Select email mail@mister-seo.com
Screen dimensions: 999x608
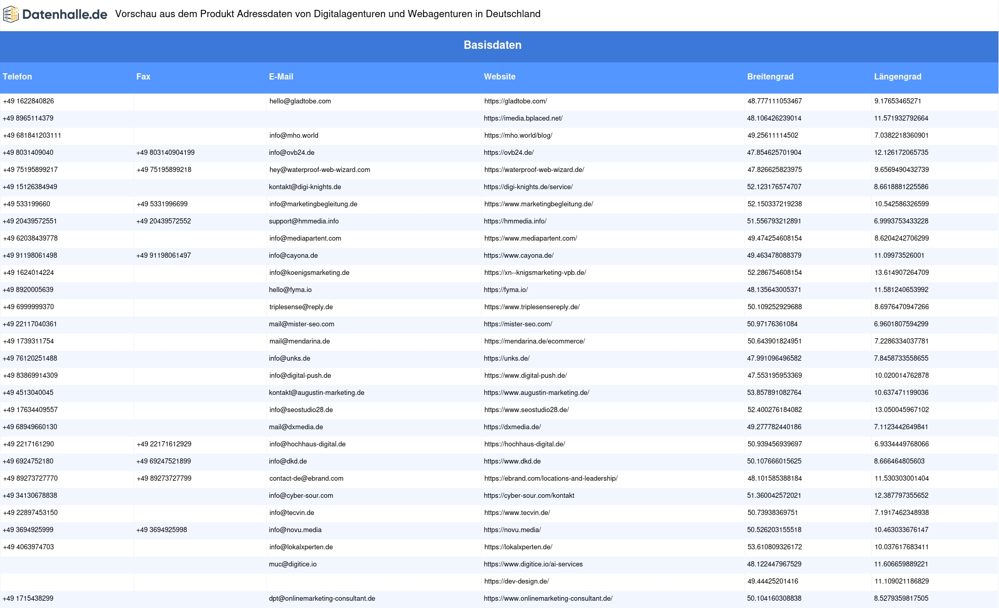click(x=302, y=324)
